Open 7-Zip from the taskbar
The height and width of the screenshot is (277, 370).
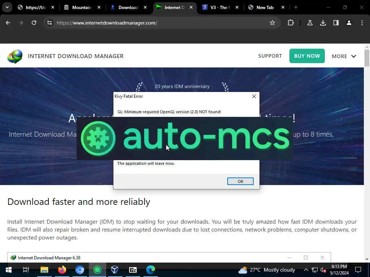tap(133, 270)
